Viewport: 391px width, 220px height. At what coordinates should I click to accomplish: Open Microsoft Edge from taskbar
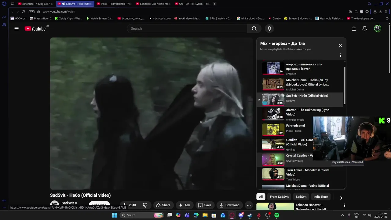pos(196,215)
